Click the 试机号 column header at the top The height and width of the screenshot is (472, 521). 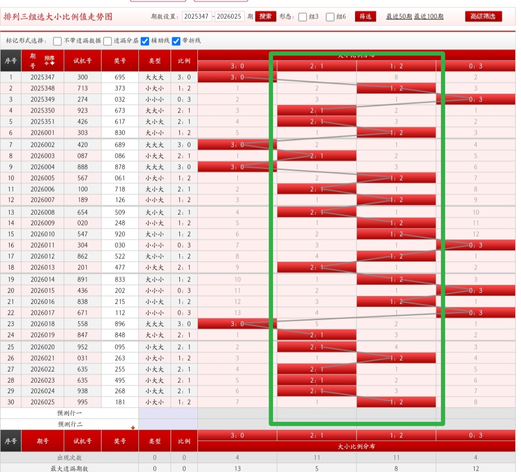82,60
